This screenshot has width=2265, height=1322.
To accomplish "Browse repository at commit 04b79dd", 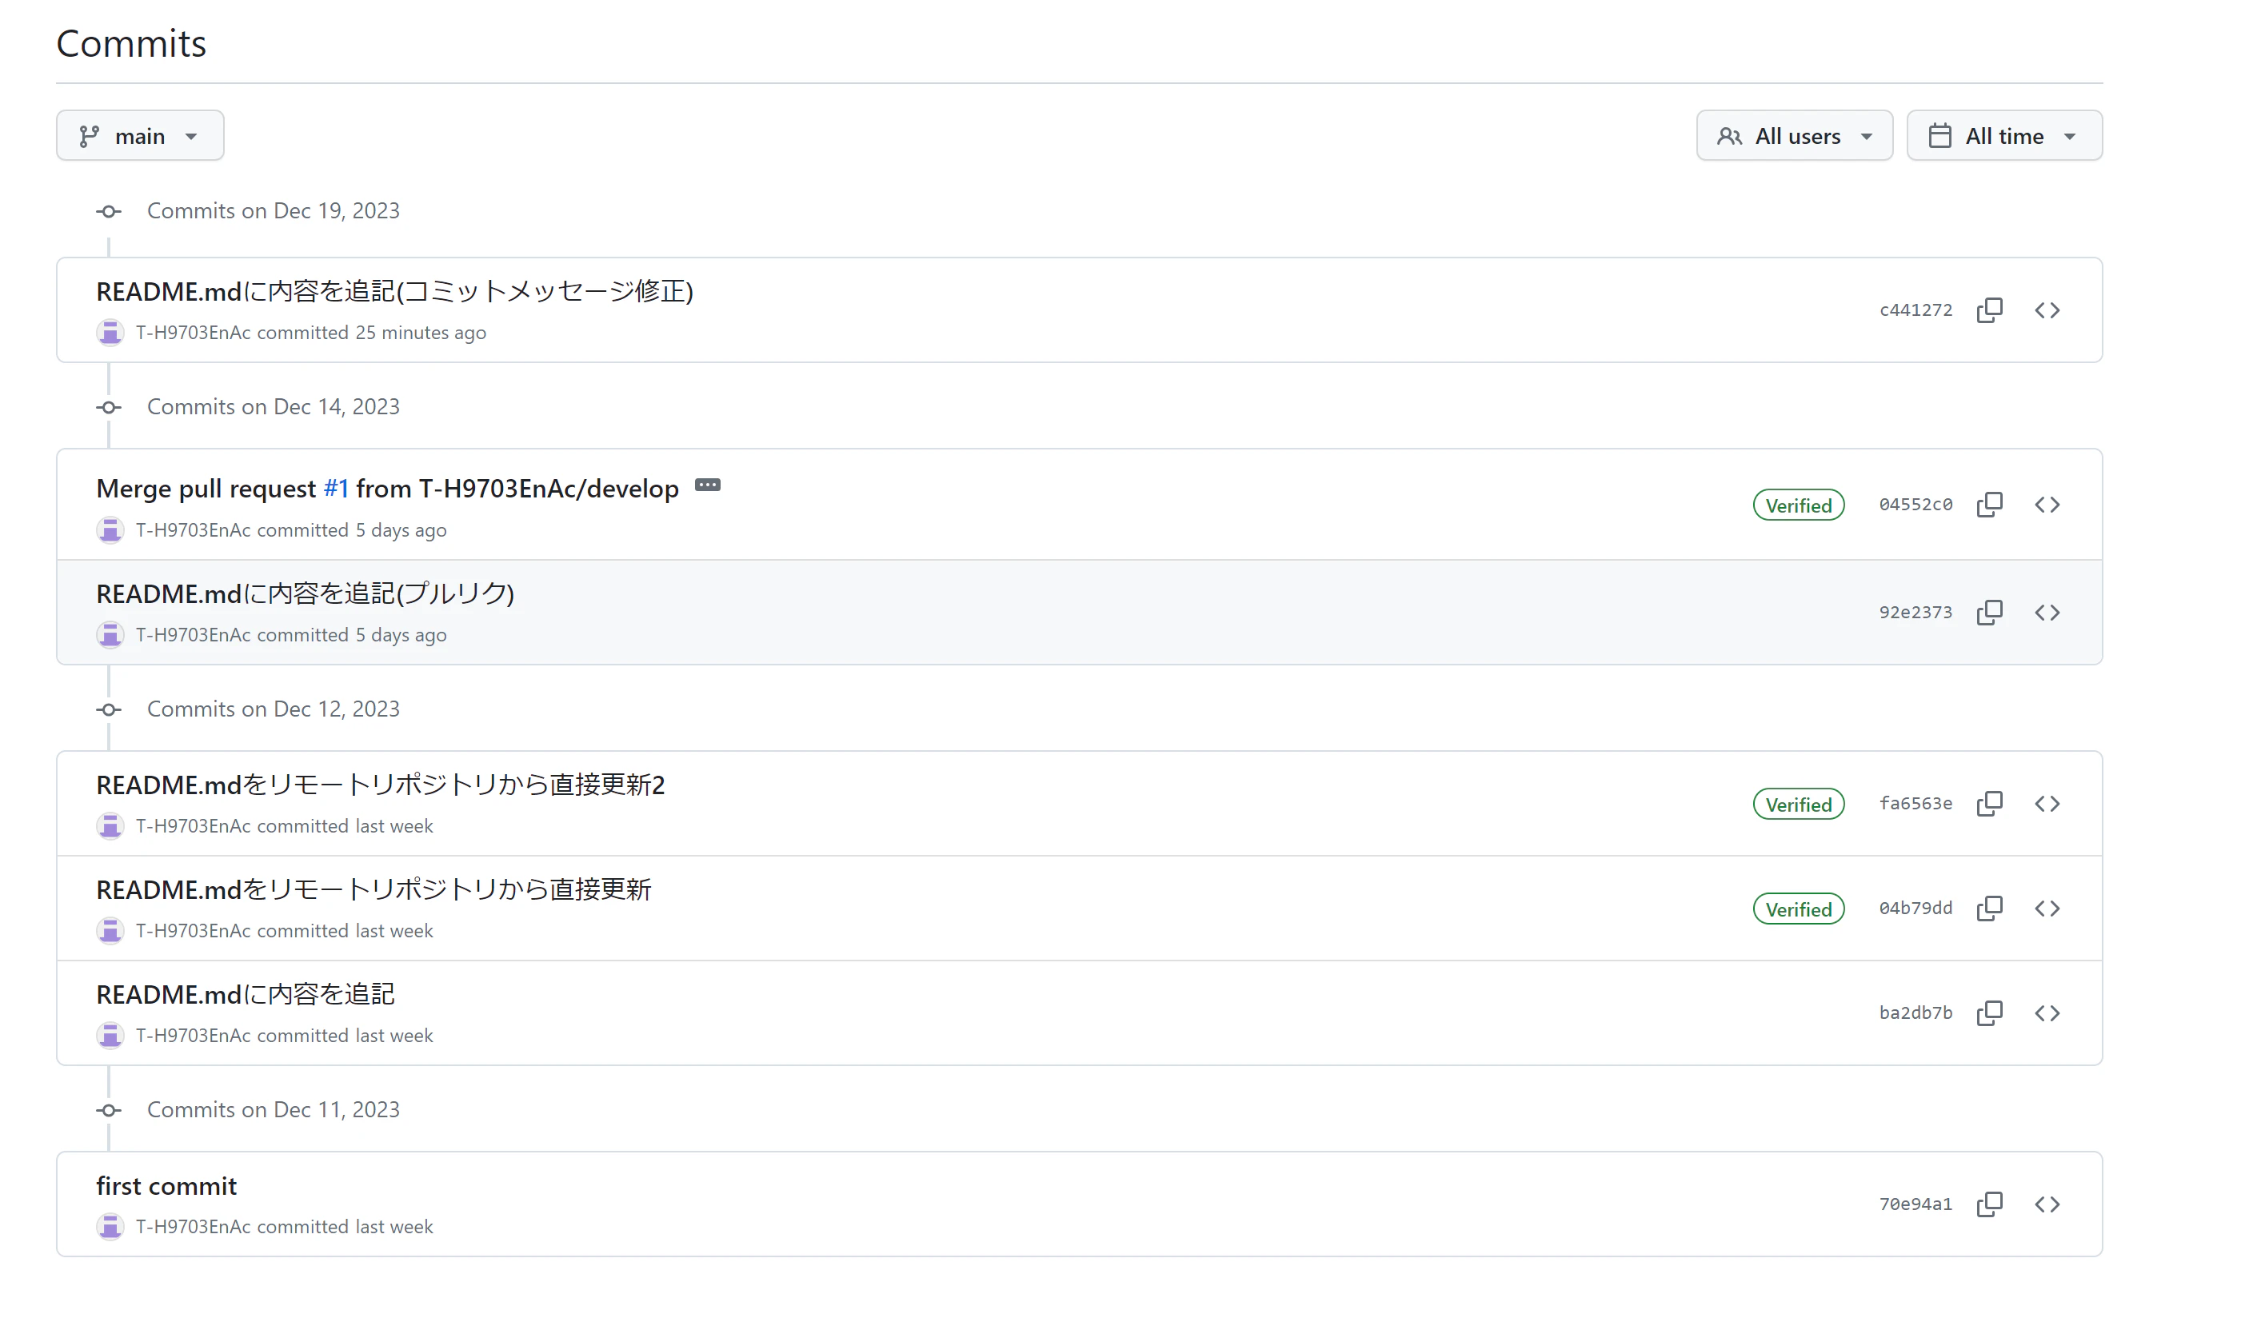I will click(x=2047, y=908).
